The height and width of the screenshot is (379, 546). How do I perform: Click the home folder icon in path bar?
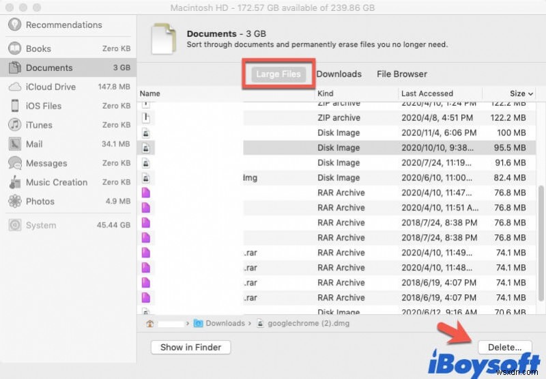[x=149, y=323]
